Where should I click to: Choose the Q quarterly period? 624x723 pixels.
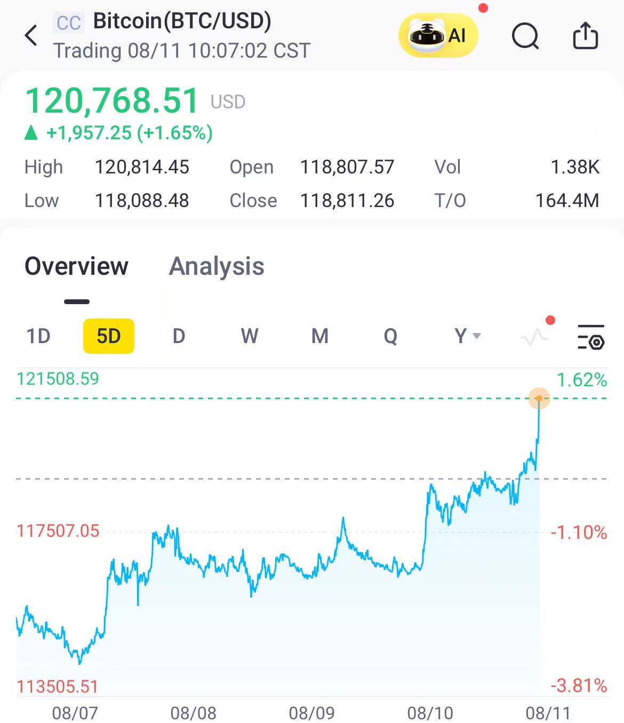tap(390, 336)
